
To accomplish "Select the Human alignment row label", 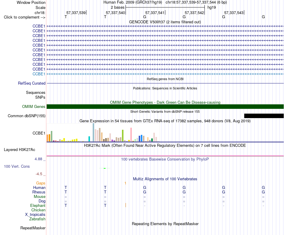I will 39,187.
